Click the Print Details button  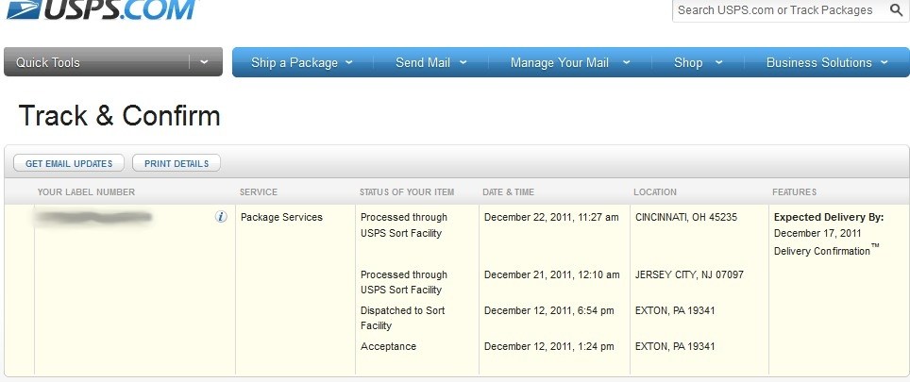[x=177, y=163]
